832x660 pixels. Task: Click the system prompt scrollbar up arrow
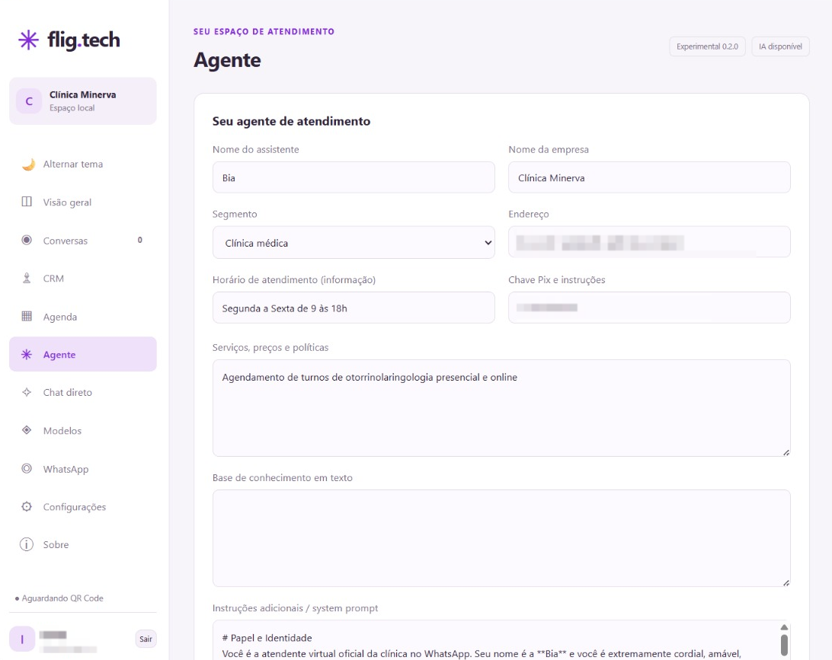click(x=784, y=627)
